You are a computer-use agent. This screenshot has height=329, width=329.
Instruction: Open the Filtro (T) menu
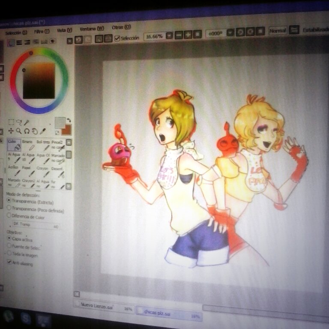[42, 32]
